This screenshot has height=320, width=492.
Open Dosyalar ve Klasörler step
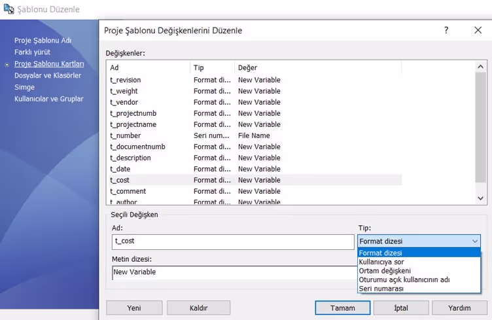click(x=48, y=75)
